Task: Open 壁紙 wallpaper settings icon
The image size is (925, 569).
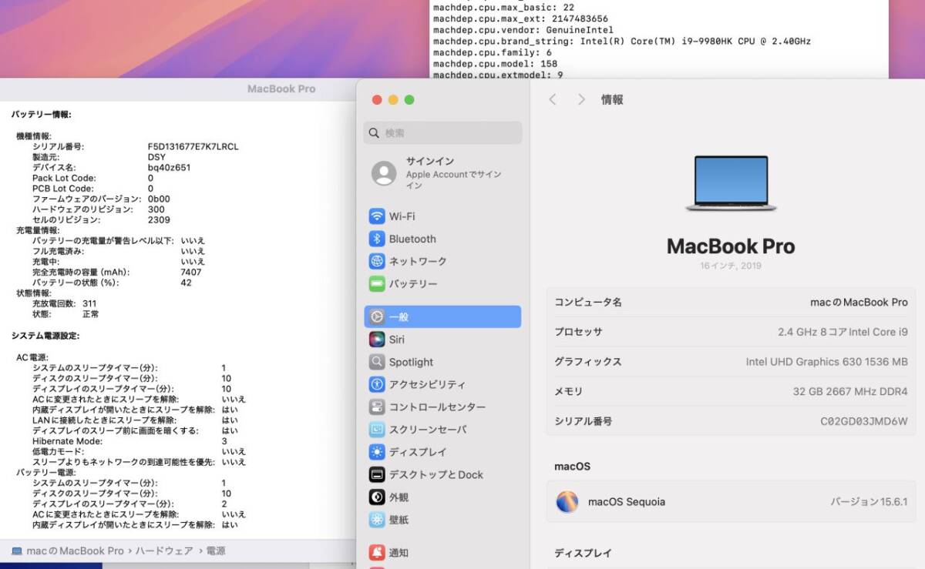Action: 377,520
